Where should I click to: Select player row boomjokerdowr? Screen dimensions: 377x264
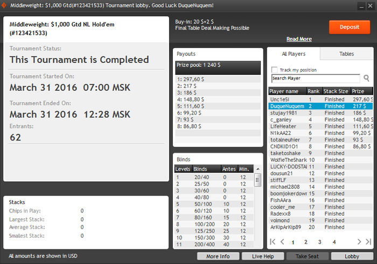320,194
